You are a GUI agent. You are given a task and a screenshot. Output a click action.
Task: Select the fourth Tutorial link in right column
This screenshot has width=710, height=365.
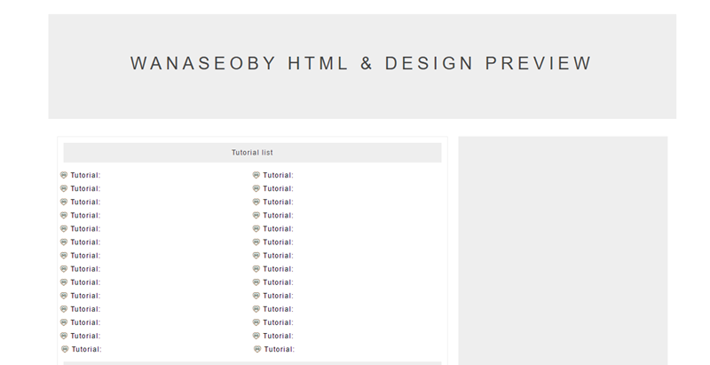pyautogui.click(x=278, y=215)
